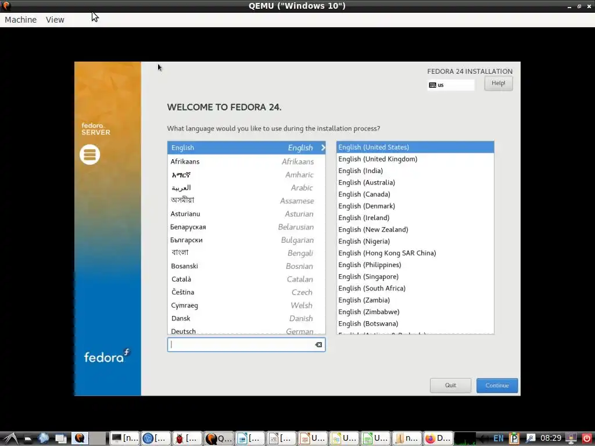Image resolution: width=595 pixels, height=446 pixels.
Task: Launch the web browser globe icon in panel
Action: tap(43, 438)
